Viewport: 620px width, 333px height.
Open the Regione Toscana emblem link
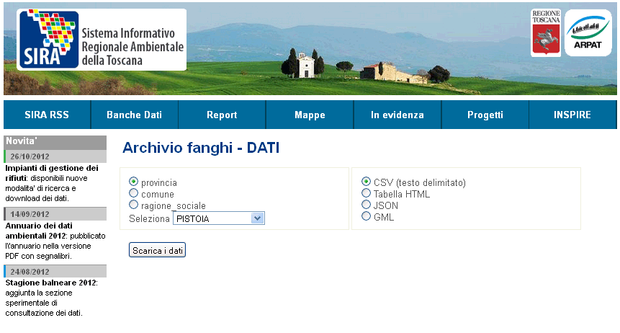click(x=546, y=33)
